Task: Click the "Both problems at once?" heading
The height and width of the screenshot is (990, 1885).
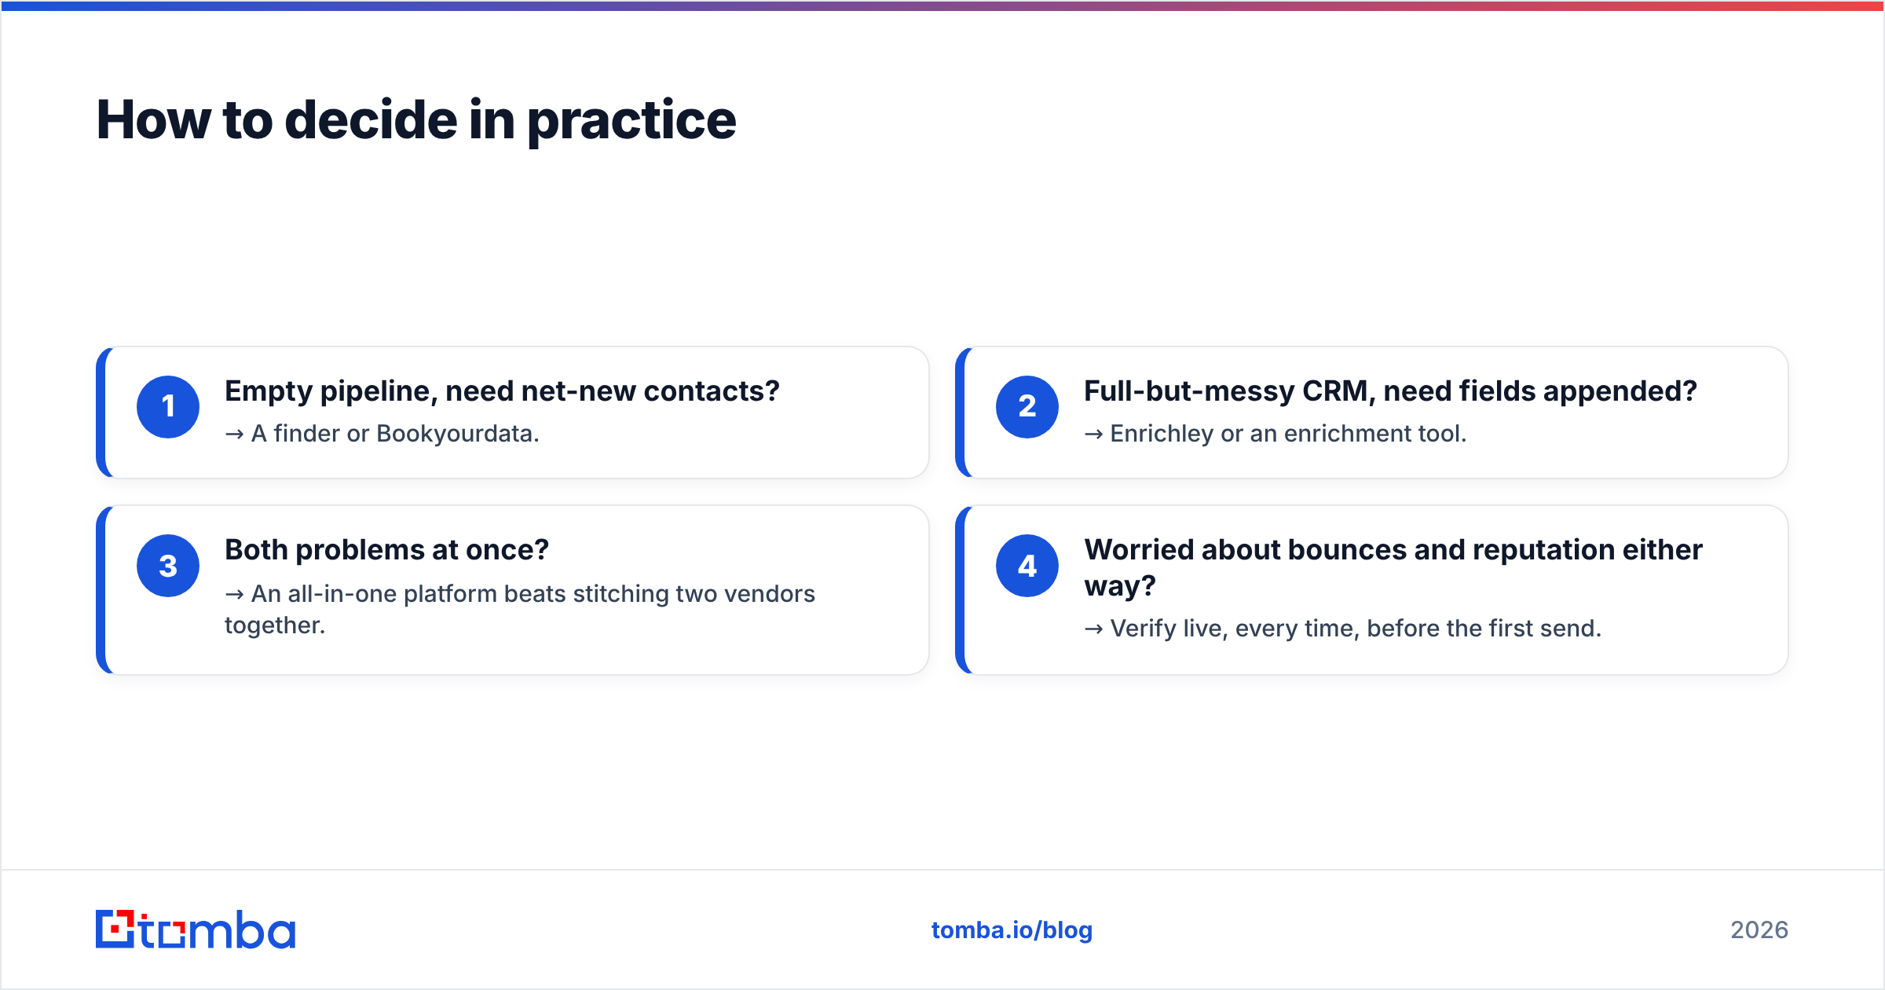Action: pyautogui.click(x=386, y=550)
